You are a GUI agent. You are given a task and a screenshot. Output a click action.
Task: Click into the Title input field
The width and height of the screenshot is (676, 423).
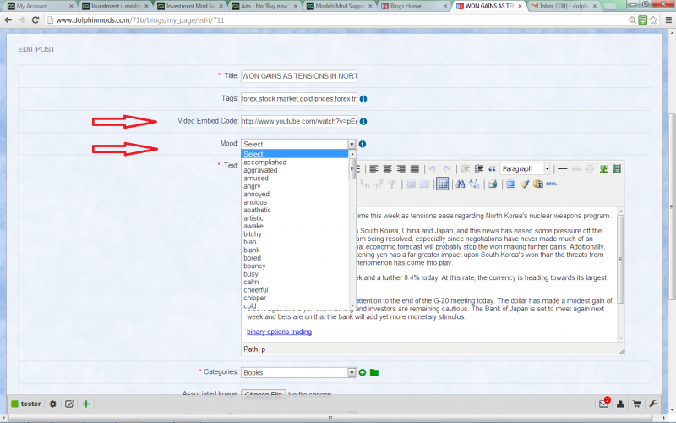click(x=299, y=76)
